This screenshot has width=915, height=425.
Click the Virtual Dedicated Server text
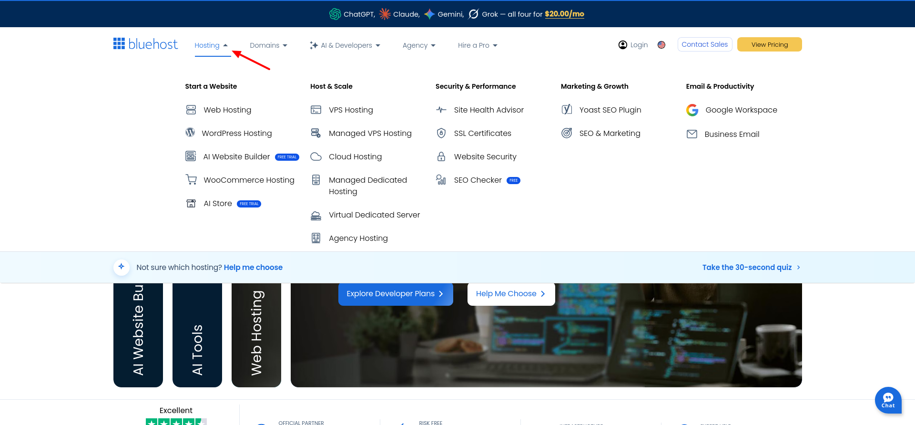pyautogui.click(x=374, y=215)
